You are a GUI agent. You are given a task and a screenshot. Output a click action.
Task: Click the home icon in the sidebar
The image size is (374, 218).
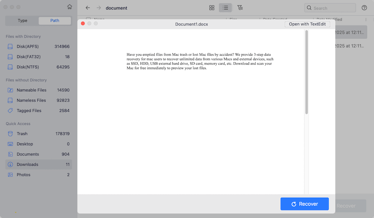tap(70, 6)
